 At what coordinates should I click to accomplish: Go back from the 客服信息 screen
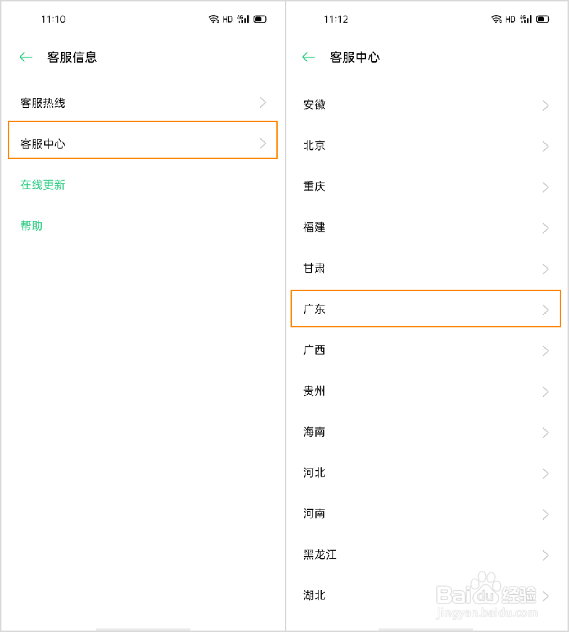pos(26,58)
